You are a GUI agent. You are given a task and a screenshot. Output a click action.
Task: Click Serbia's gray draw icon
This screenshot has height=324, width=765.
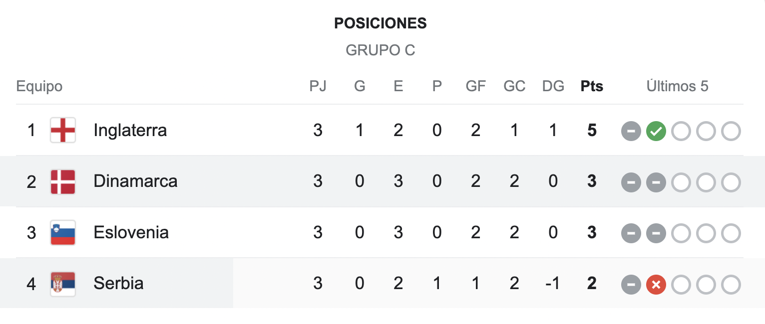point(631,285)
